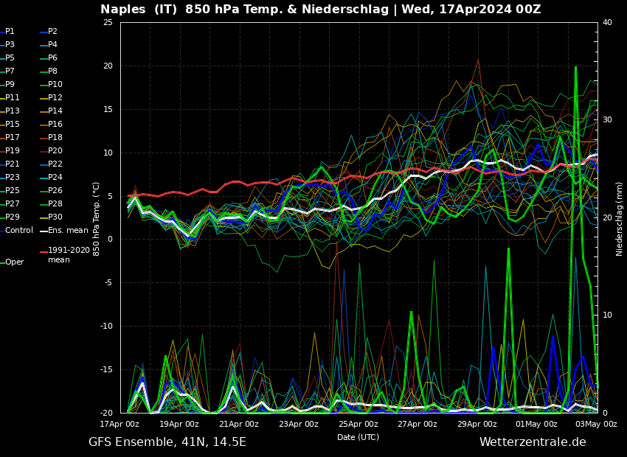Screen dimensions: 627x457
Task: Click the P13 legend entry
Action: pos(10,111)
